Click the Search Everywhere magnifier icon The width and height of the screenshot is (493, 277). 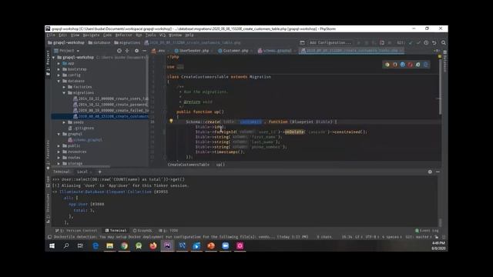click(x=444, y=43)
